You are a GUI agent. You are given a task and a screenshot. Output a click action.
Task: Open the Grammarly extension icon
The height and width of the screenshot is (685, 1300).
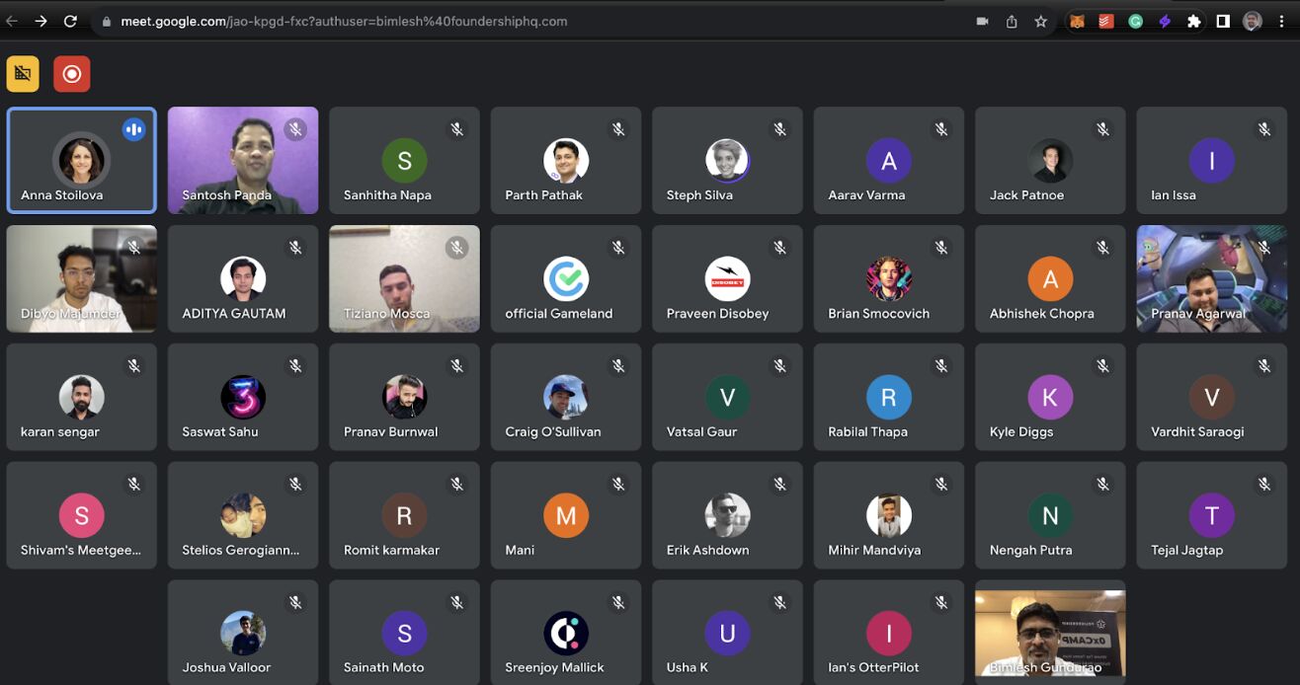pyautogui.click(x=1135, y=21)
